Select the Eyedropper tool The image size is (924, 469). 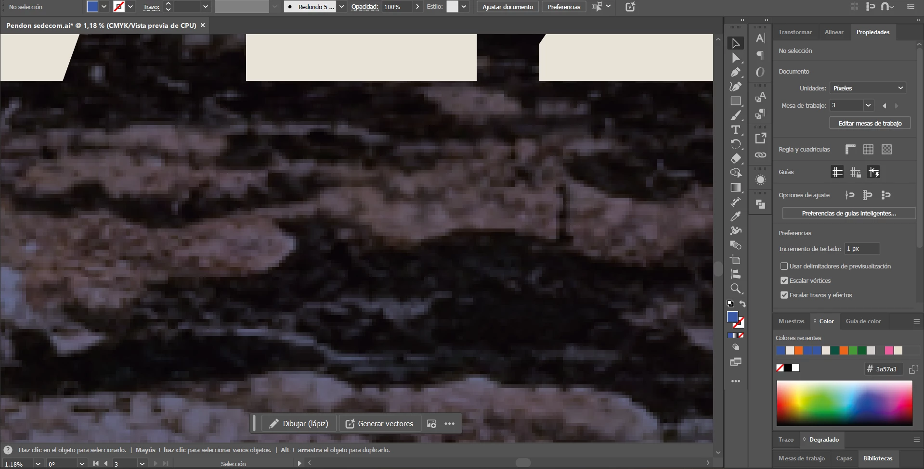[x=735, y=216]
